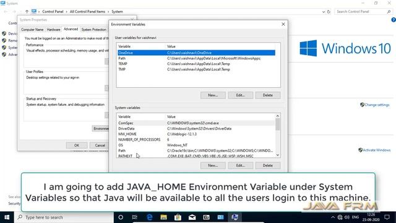Select the OneDrive user variable row
The height and width of the screenshot is (223, 396).
pyautogui.click(x=196, y=53)
